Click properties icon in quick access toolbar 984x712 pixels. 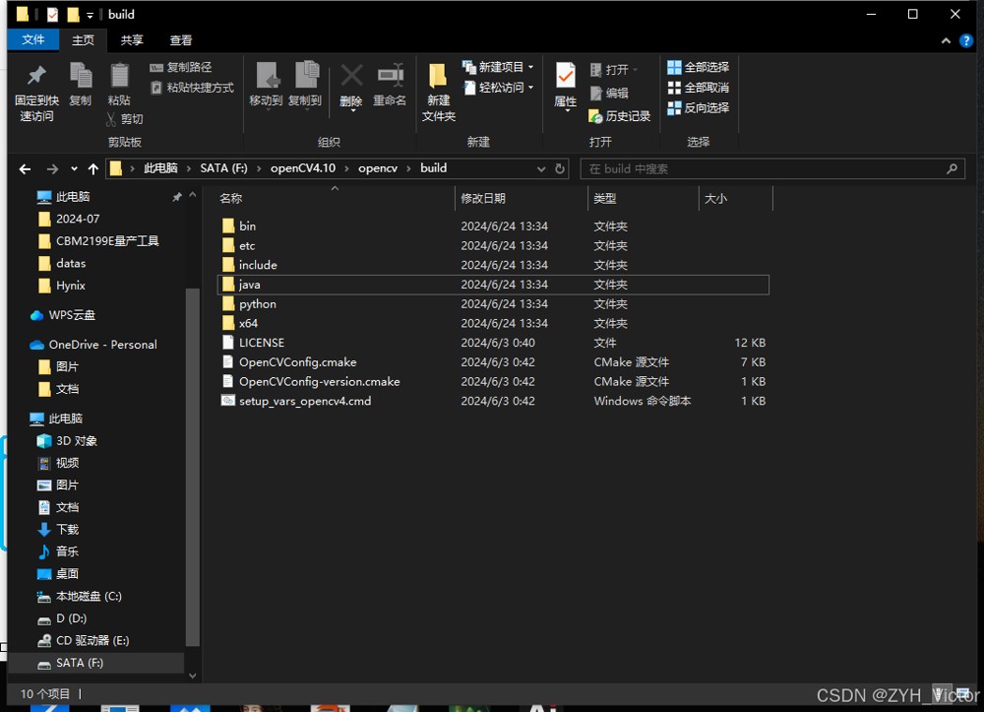(x=53, y=15)
